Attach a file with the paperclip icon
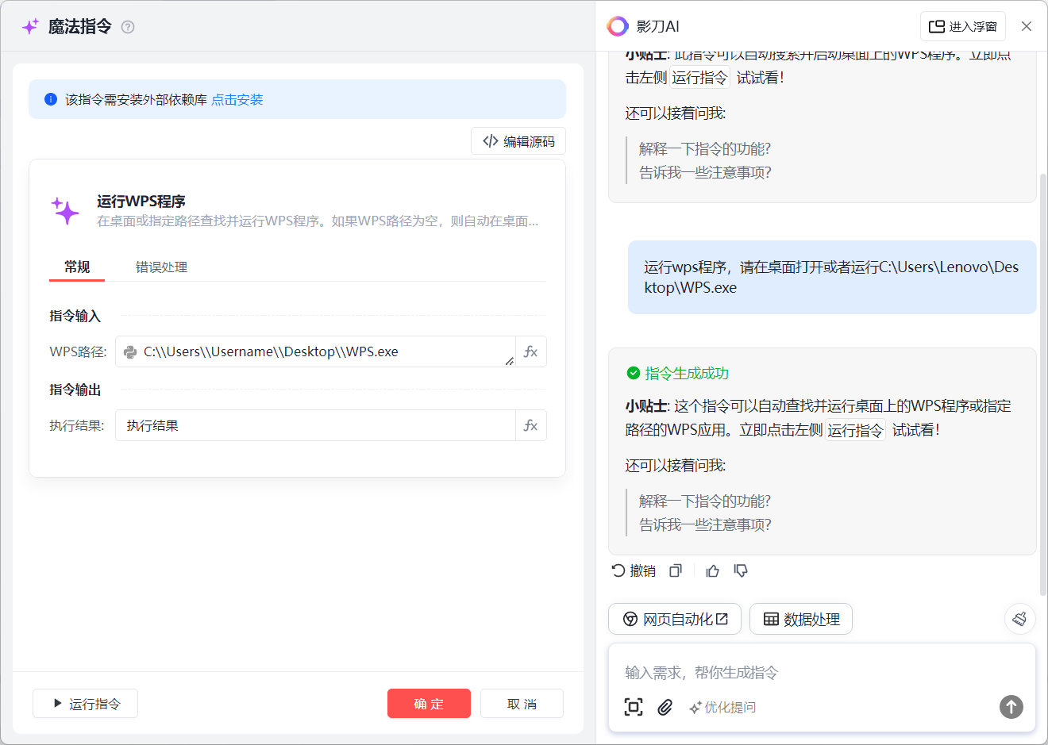The width and height of the screenshot is (1048, 745). 665,707
